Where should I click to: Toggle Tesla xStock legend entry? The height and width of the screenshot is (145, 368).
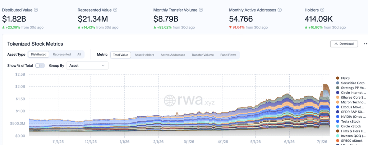tap(349, 121)
